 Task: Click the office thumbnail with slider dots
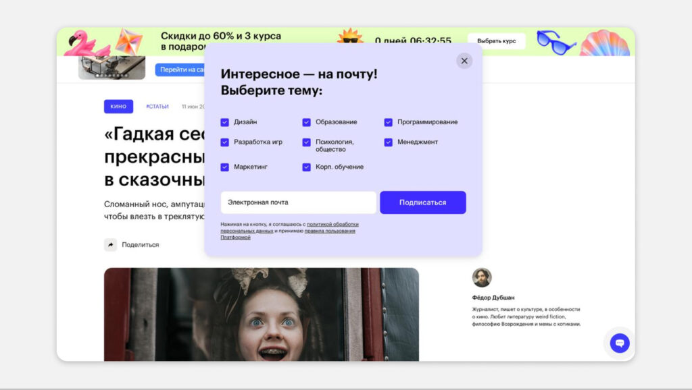coord(112,68)
